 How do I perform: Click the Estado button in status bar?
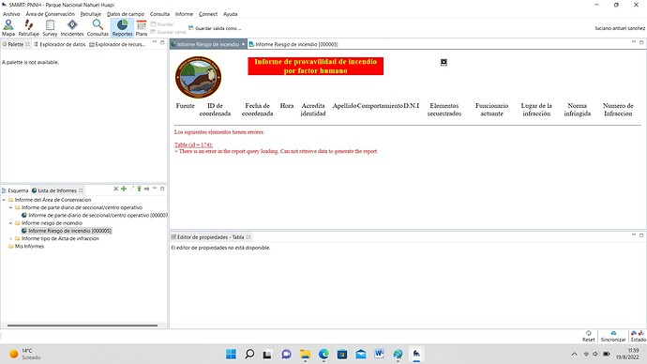coord(638,337)
